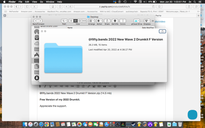Viewport: 205px width, 128px height.
Task: Open the Dropbox toolbar dropdown
Action: (147, 21)
